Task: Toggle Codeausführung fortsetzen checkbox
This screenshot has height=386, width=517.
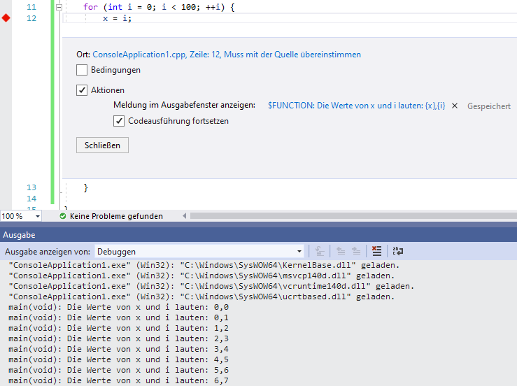Action: point(119,121)
